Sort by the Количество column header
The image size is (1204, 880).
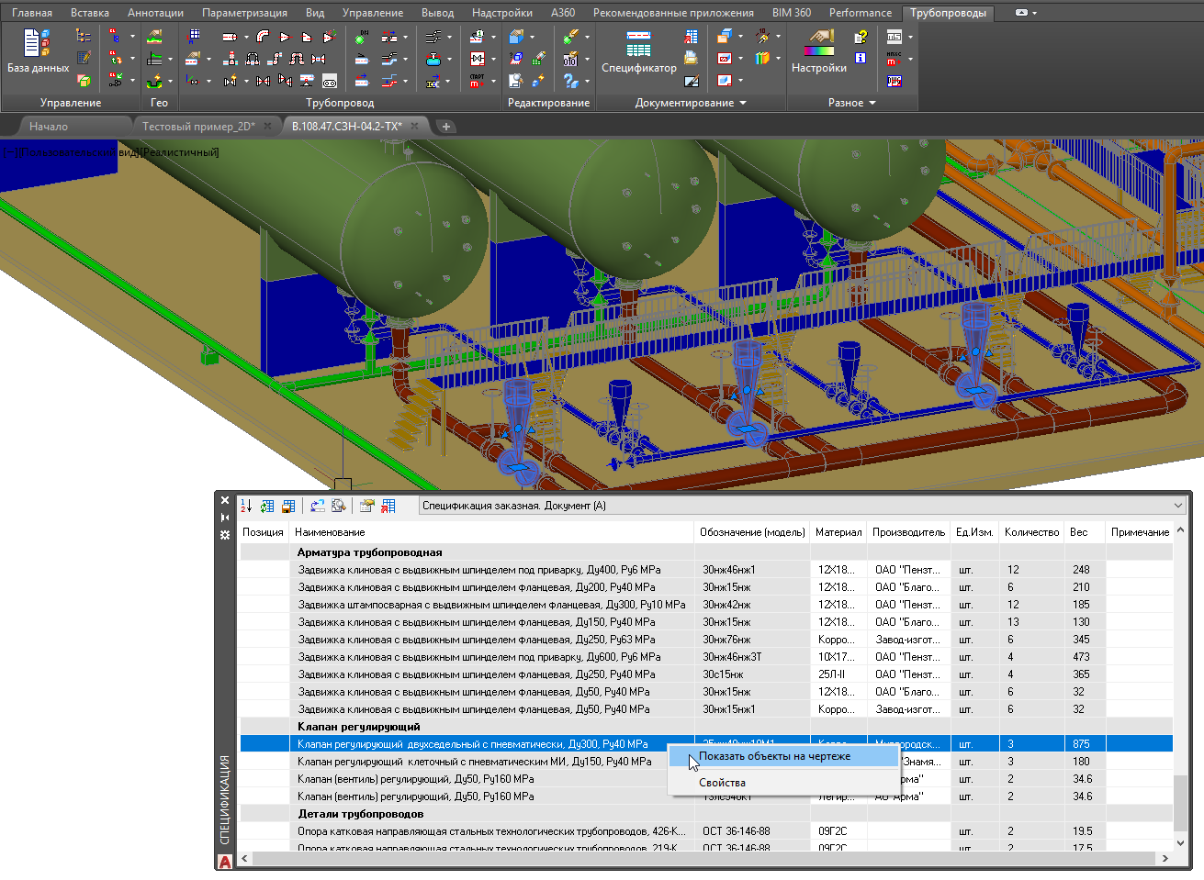tap(1032, 532)
